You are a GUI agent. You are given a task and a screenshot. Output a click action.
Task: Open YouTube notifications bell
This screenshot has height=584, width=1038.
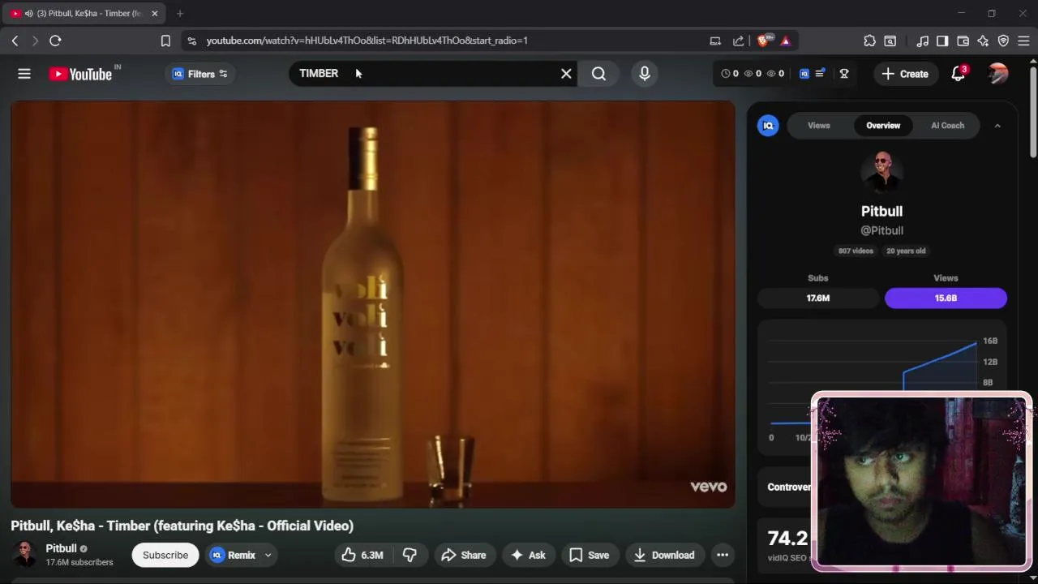click(x=959, y=74)
